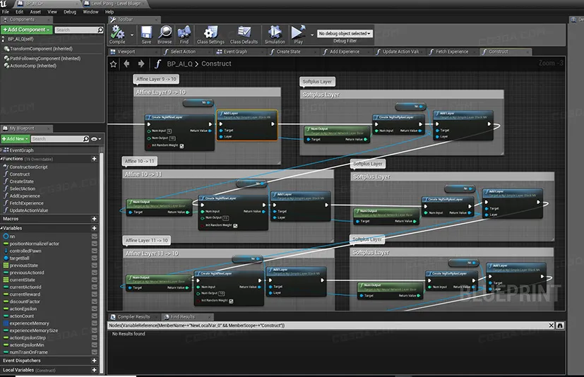Screen dimensions: 584x377
Task: Toggle visibility eye for previousState
Action: (95, 265)
